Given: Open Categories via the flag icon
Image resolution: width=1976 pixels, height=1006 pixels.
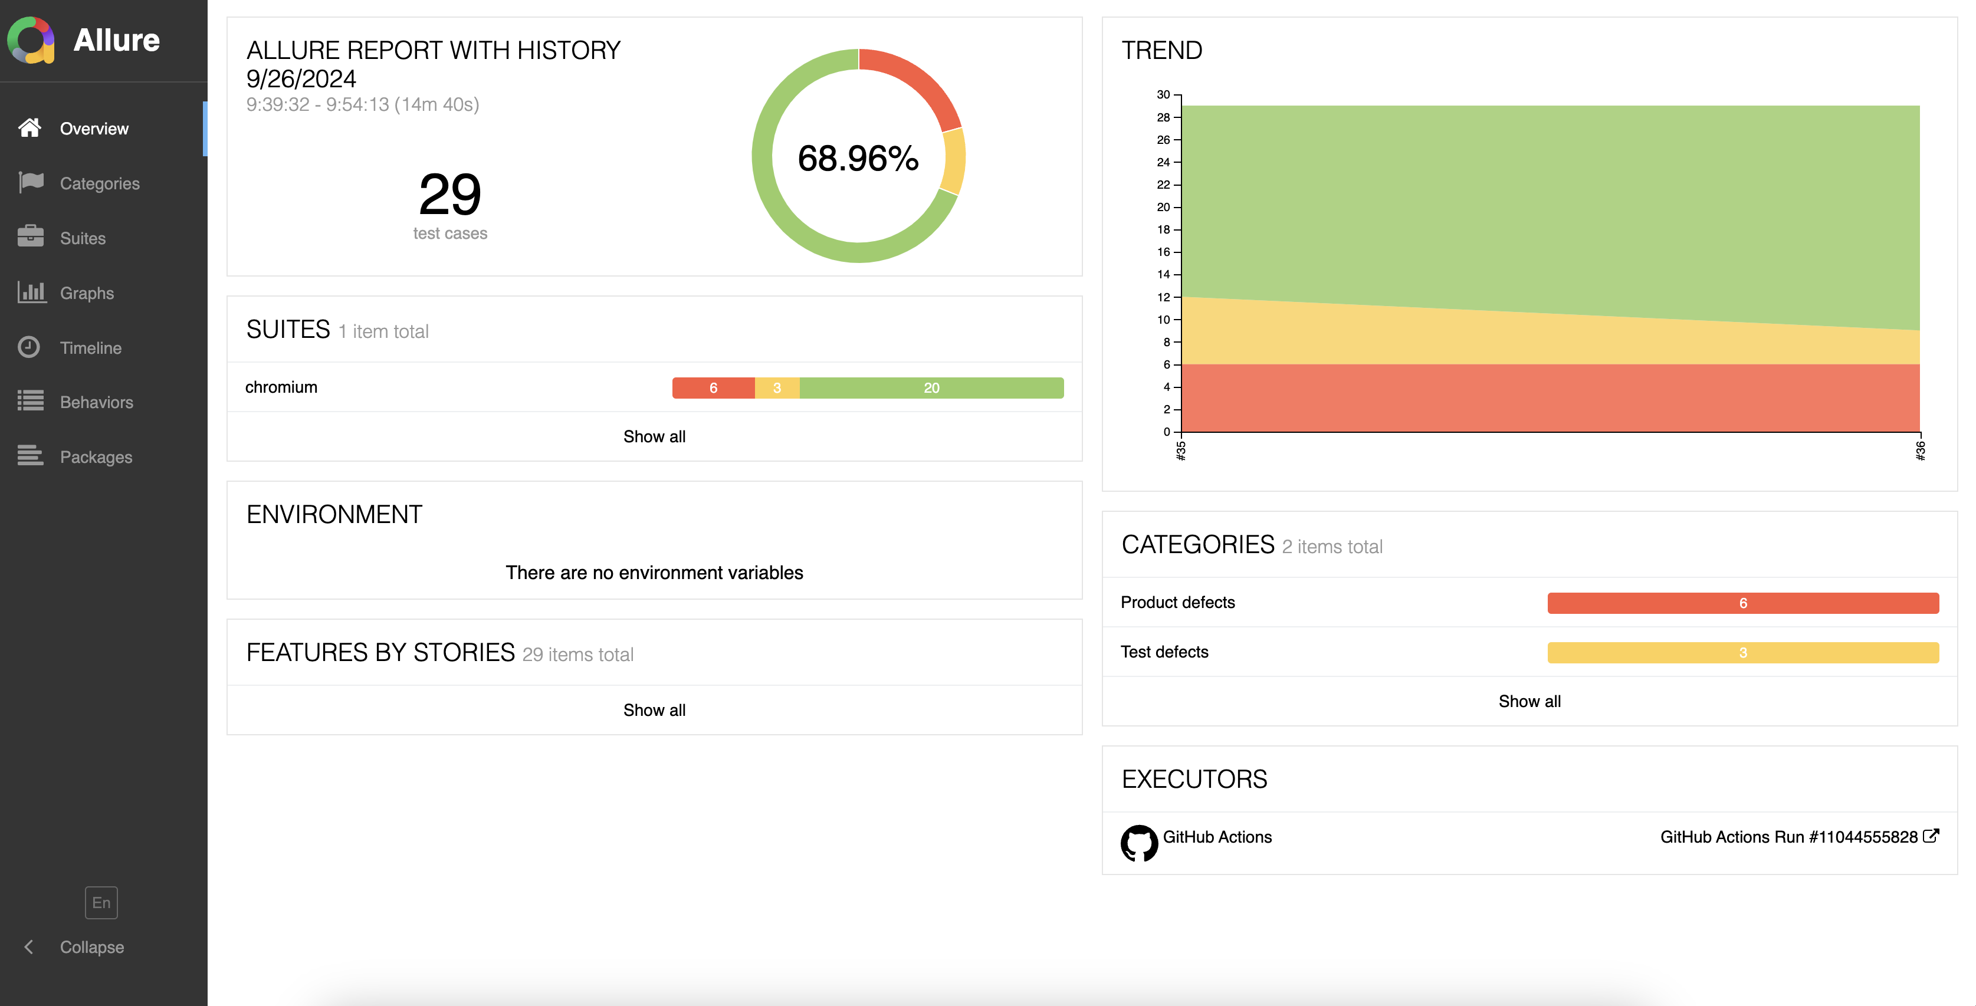Looking at the screenshot, I should tap(31, 182).
